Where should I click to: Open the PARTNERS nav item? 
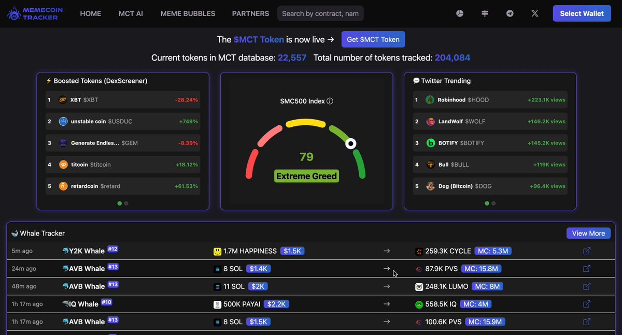tap(250, 13)
